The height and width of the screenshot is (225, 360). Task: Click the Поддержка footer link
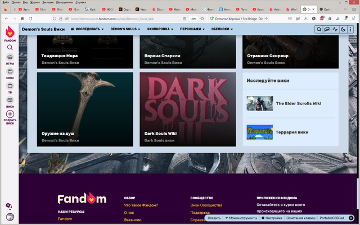click(200, 213)
